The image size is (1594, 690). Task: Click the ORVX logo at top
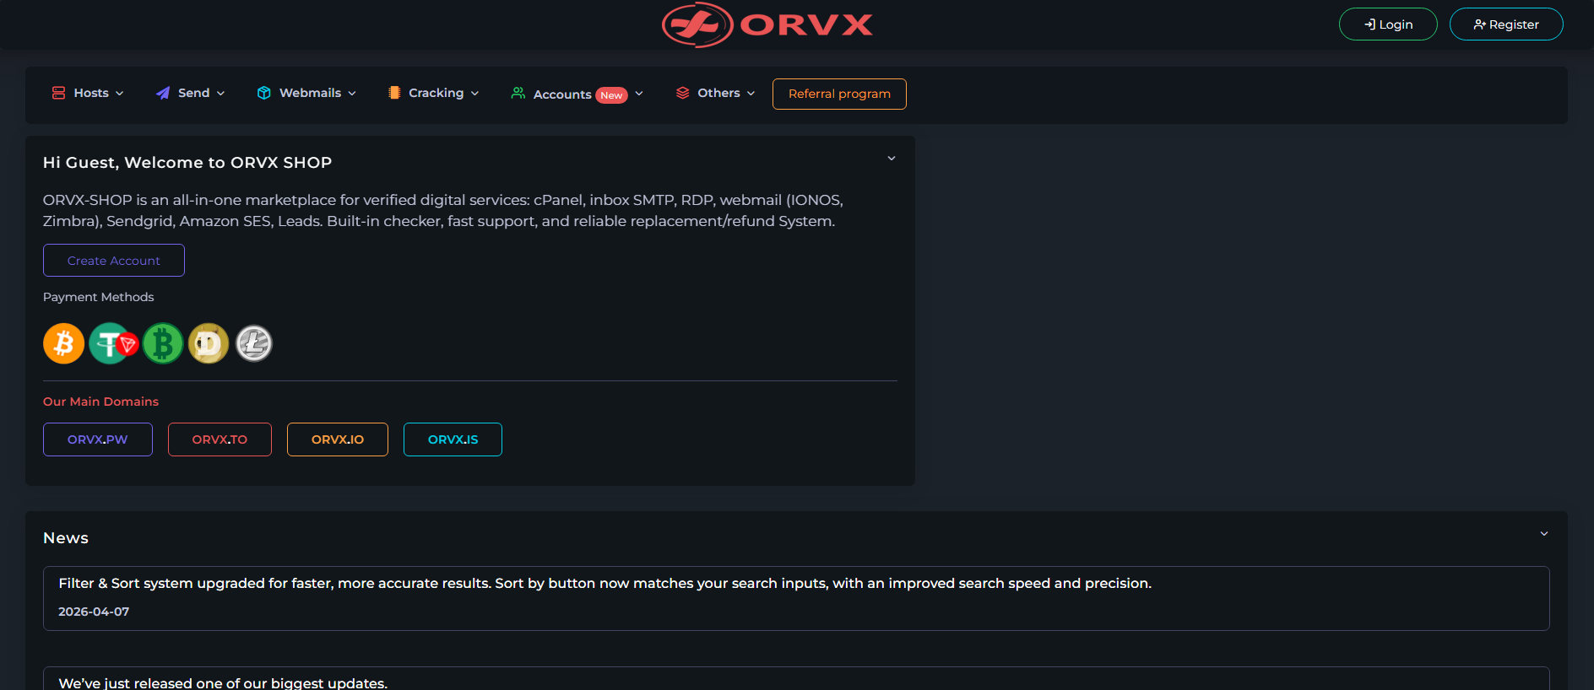point(767,25)
